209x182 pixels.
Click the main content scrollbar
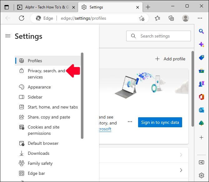[193, 89]
